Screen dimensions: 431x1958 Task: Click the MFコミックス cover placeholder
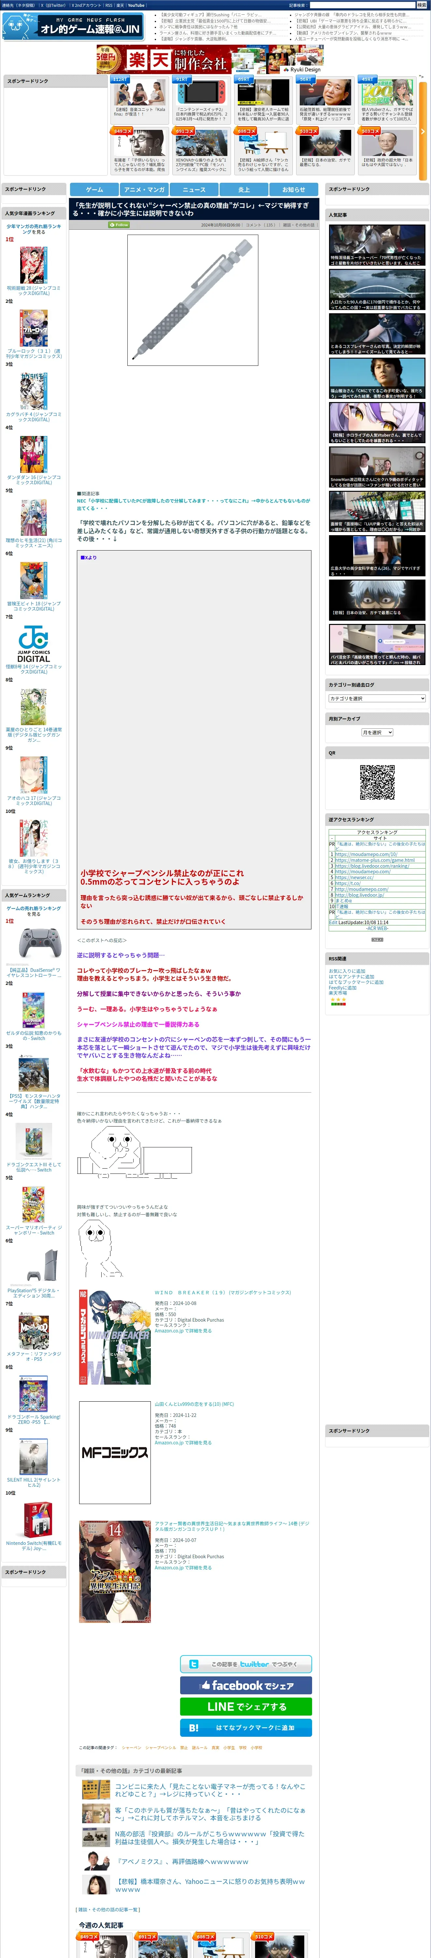pyautogui.click(x=115, y=1453)
